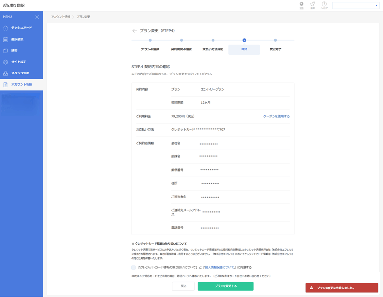383x297 pixels.
Task: Click the 戻る button
Action: click(183, 286)
